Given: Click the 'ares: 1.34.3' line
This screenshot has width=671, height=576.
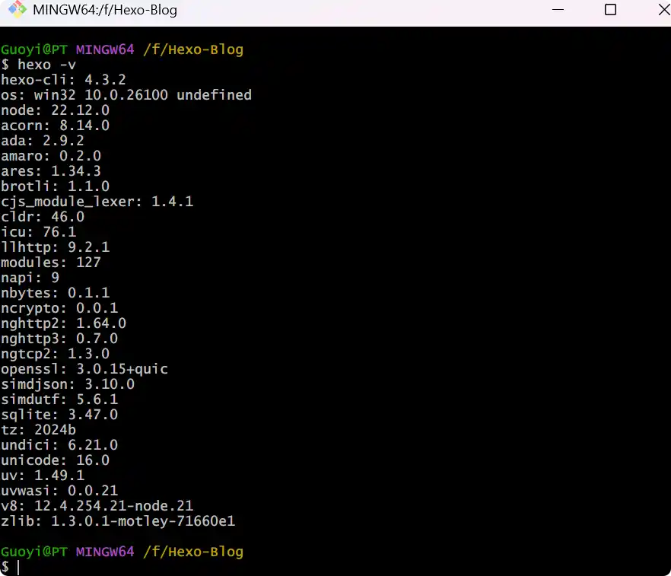Looking at the screenshot, I should click(x=51, y=170).
